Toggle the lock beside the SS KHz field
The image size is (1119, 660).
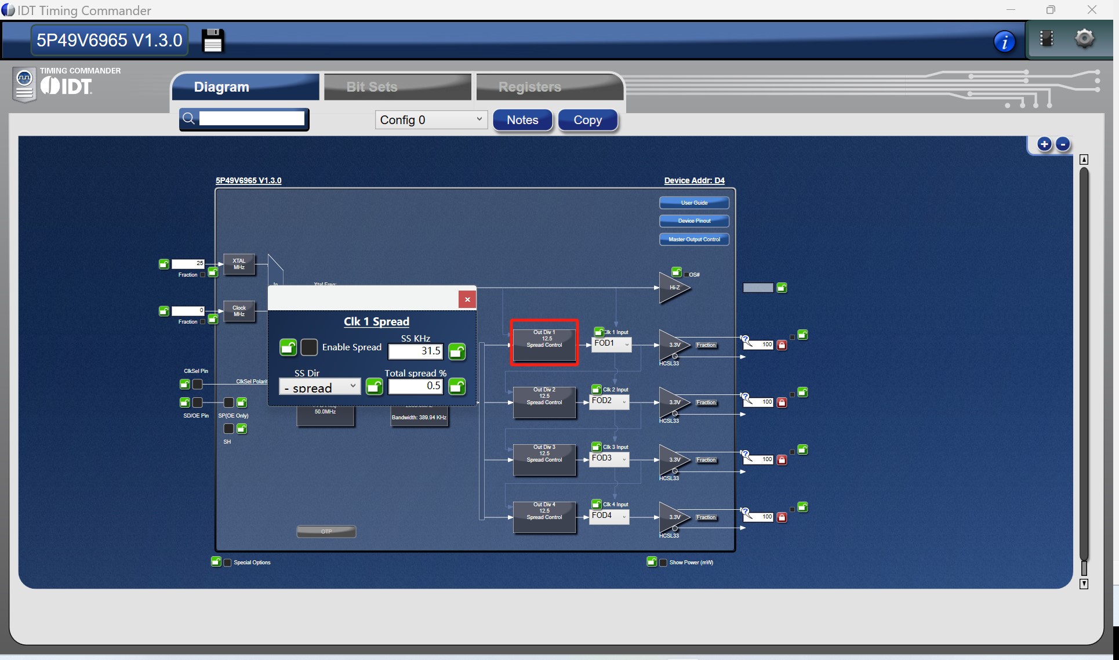tap(457, 351)
